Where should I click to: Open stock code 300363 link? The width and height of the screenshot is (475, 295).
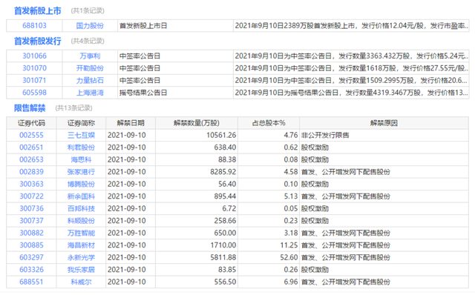tap(31, 184)
